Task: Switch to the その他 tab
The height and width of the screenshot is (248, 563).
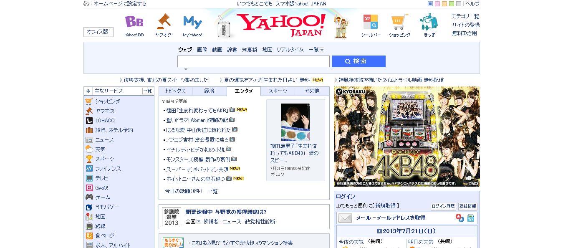Action: click(x=312, y=91)
